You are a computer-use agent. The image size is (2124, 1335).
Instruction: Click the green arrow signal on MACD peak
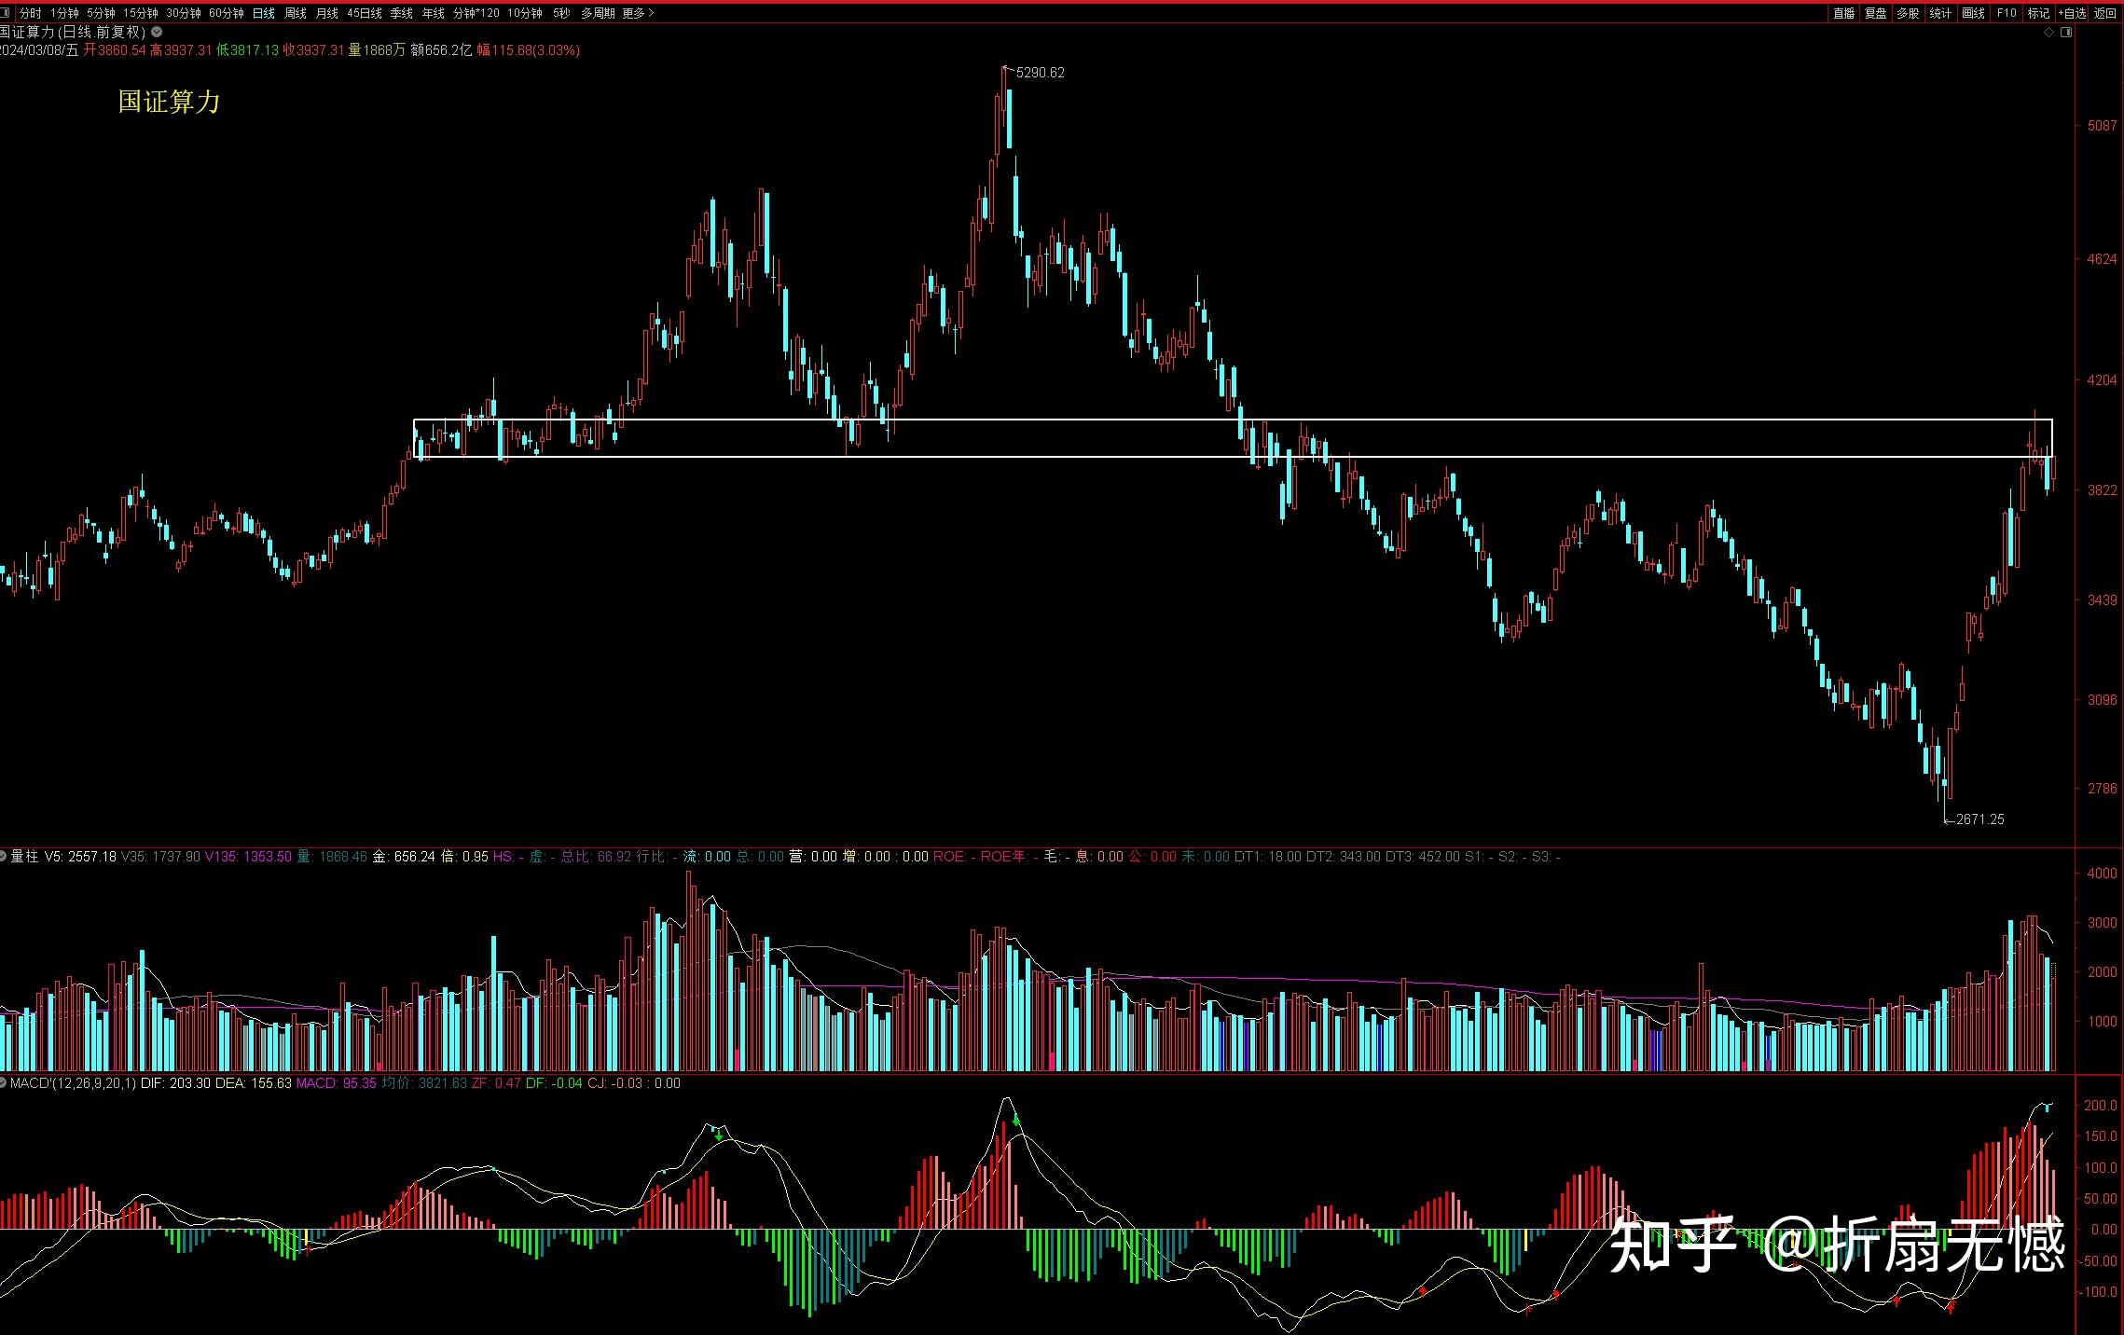[x=1016, y=1121]
